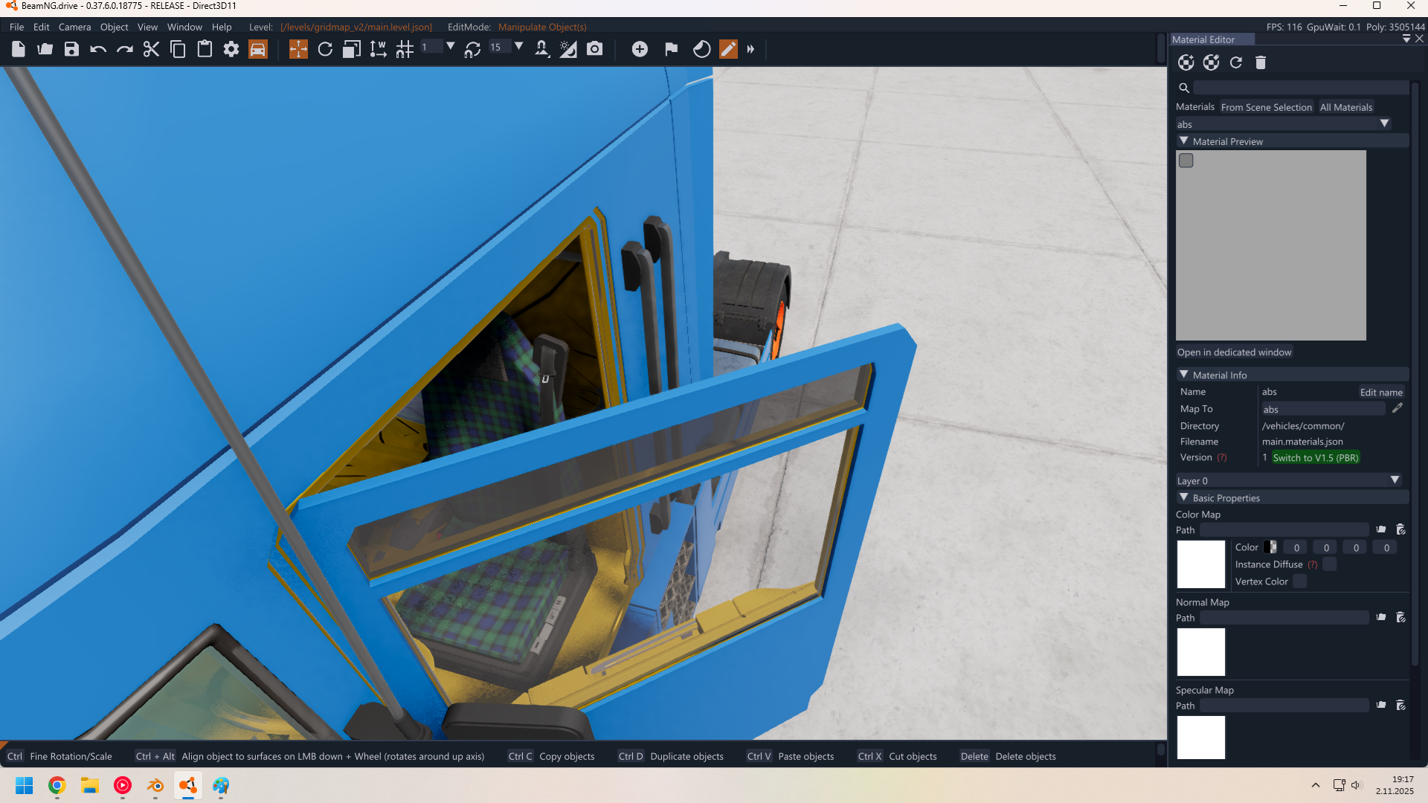
Task: Select the move/translate gizmo tool
Action: point(298,49)
